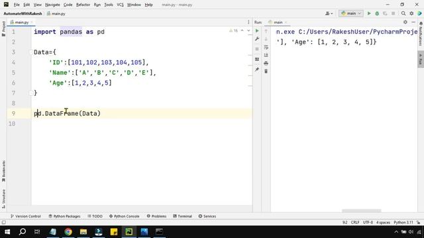
Task: Open the user account icon dropdown
Action: (329, 13)
